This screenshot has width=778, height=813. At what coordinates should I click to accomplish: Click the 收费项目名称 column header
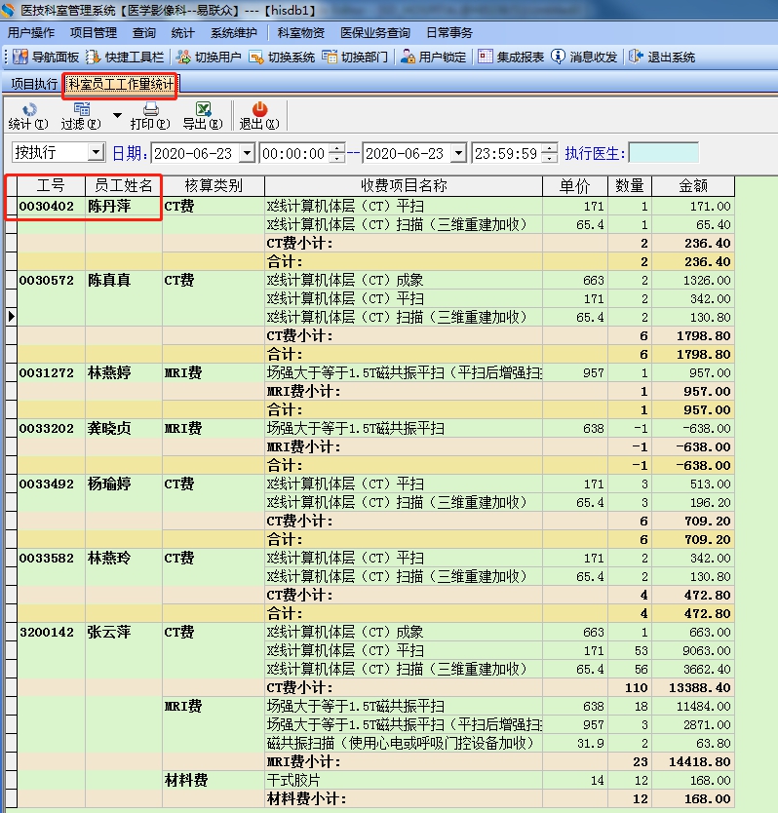[404, 185]
